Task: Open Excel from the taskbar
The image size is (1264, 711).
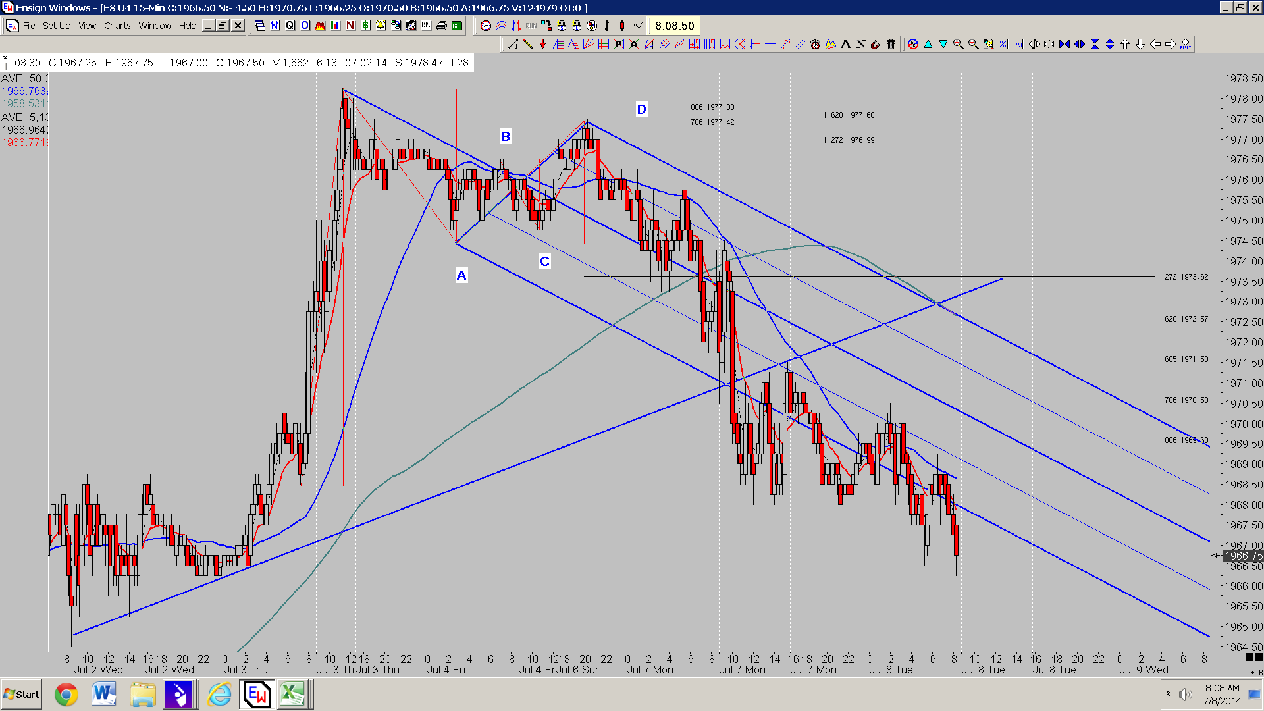Action: click(x=292, y=695)
